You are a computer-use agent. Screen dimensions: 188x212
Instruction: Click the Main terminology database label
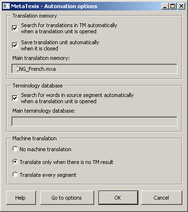(x=44, y=111)
